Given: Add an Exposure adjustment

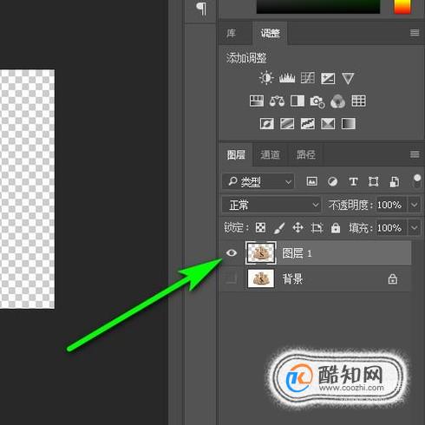Looking at the screenshot, I should click(328, 78).
